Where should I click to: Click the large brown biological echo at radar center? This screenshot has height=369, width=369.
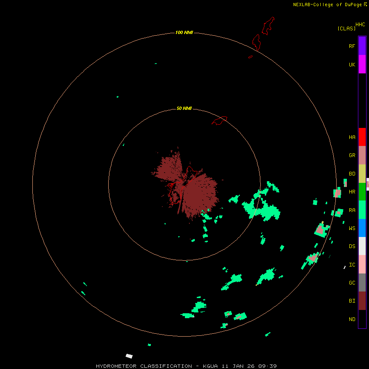click(186, 184)
